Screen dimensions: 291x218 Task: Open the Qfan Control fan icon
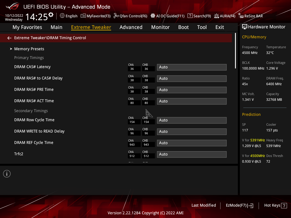coord(116,16)
